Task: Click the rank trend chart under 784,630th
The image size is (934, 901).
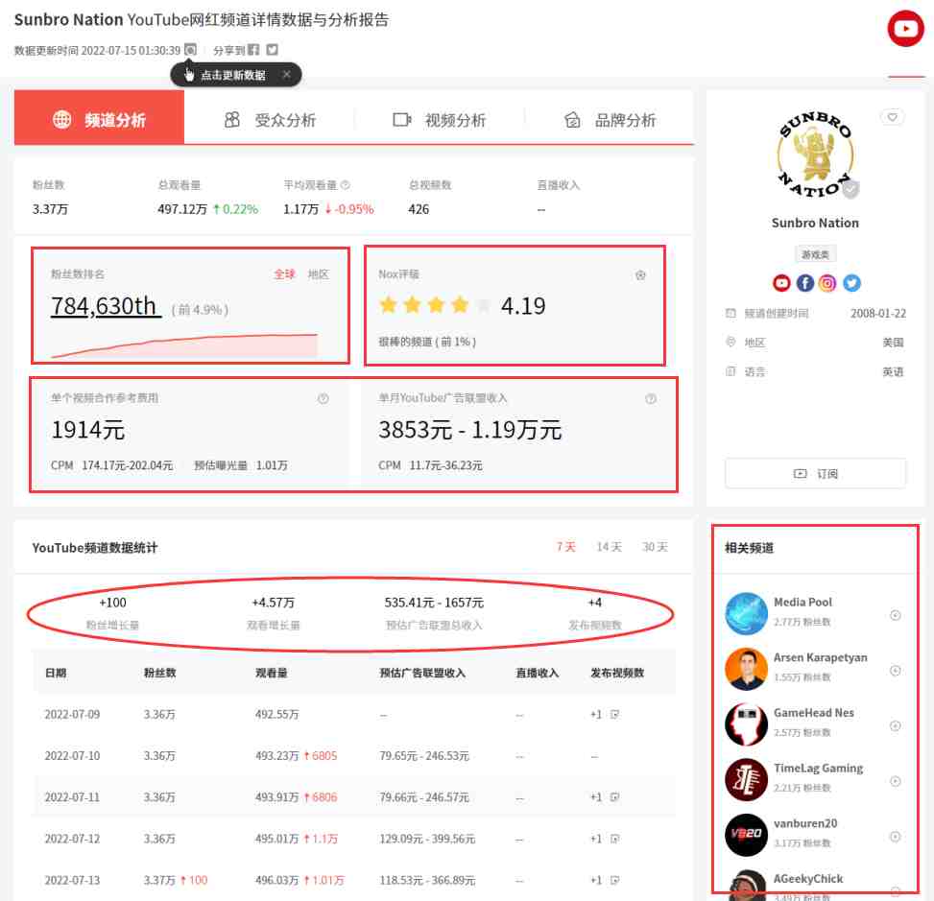Action: (x=184, y=345)
